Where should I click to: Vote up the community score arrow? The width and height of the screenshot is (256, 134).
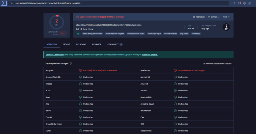(x=65, y=32)
